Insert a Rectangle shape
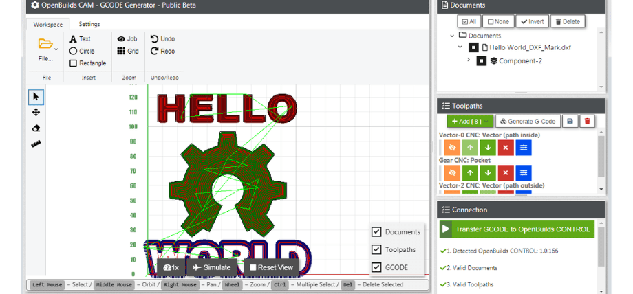Image resolution: width=633 pixels, height=294 pixels. click(x=87, y=63)
